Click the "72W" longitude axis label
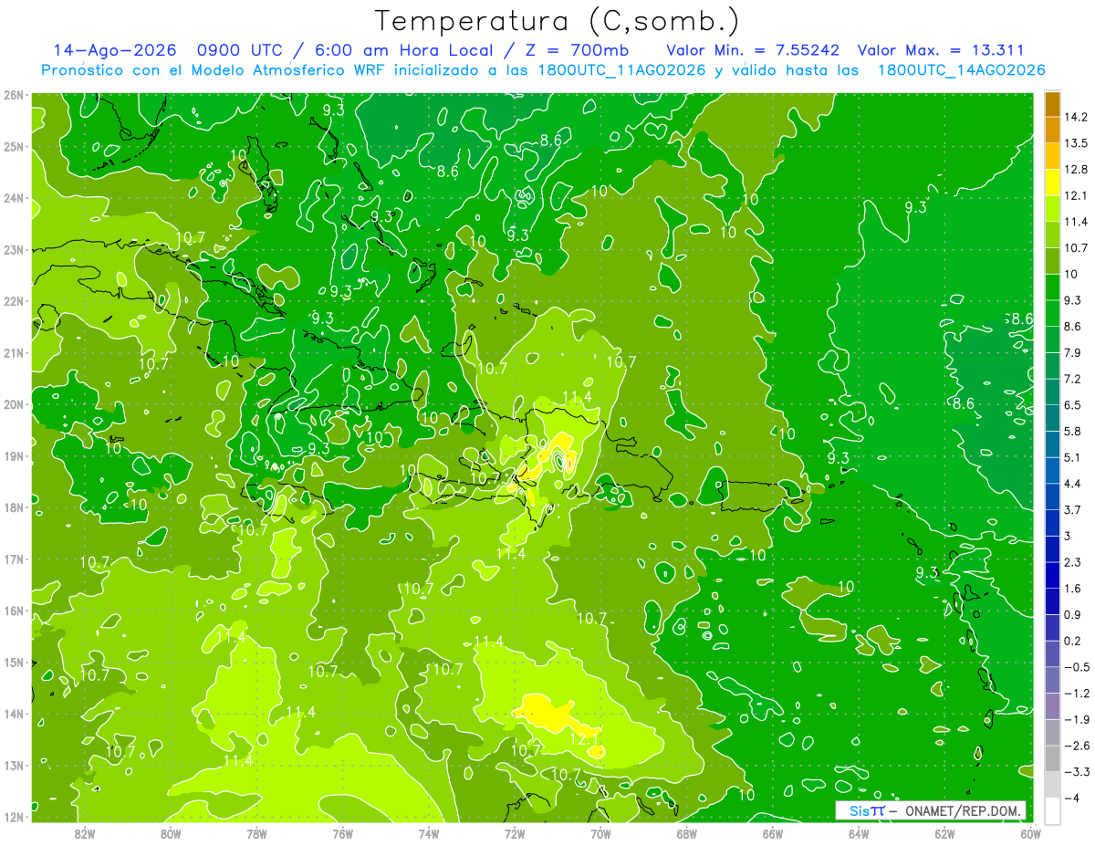Image resolution: width=1095 pixels, height=846 pixels. [515, 833]
